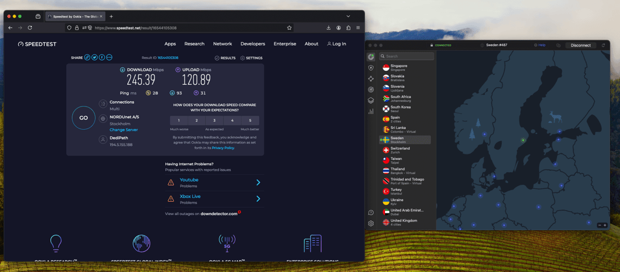The image size is (620, 272).
Task: Click the pause connection icon left of Disconnect
Action: (558, 45)
